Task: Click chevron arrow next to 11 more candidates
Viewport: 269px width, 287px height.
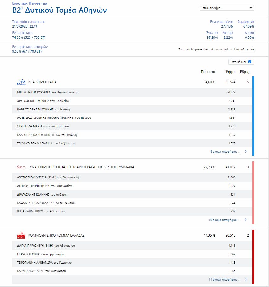Action: [x=246, y=280]
